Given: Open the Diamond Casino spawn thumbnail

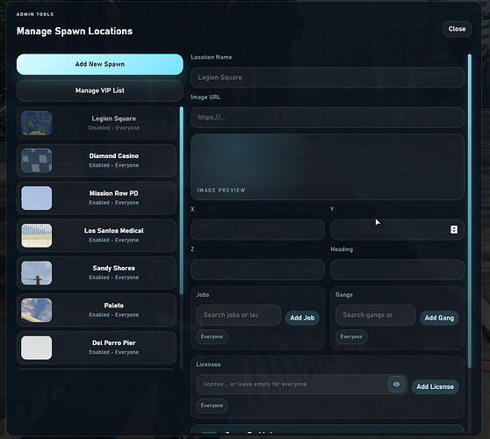Looking at the screenshot, I should coord(37,161).
